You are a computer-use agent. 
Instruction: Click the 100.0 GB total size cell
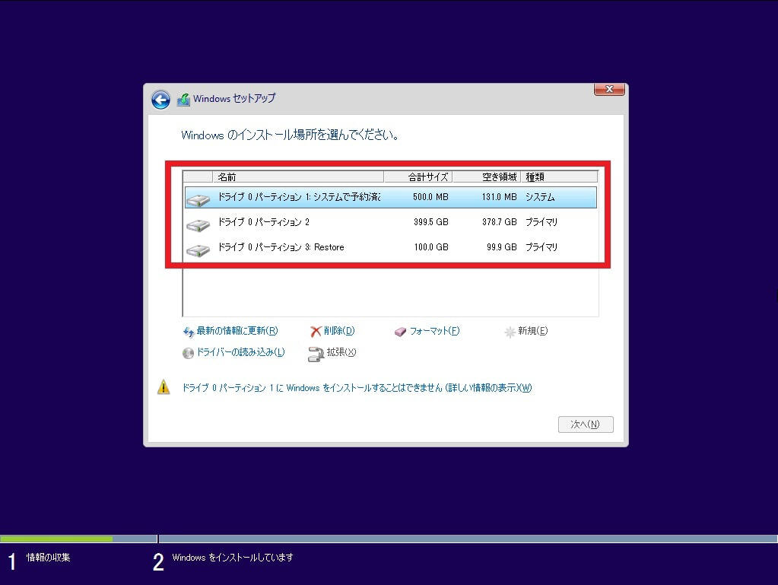(430, 247)
